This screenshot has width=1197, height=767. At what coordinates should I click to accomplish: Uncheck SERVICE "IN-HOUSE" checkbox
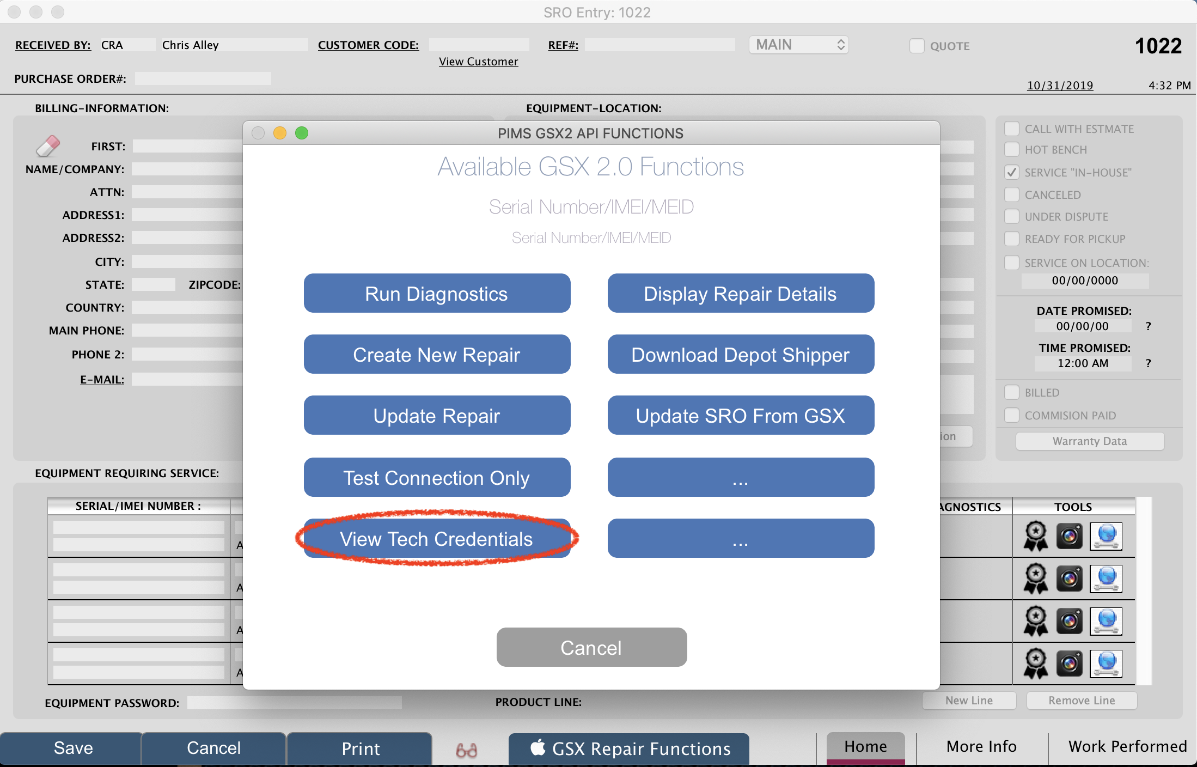(1012, 172)
